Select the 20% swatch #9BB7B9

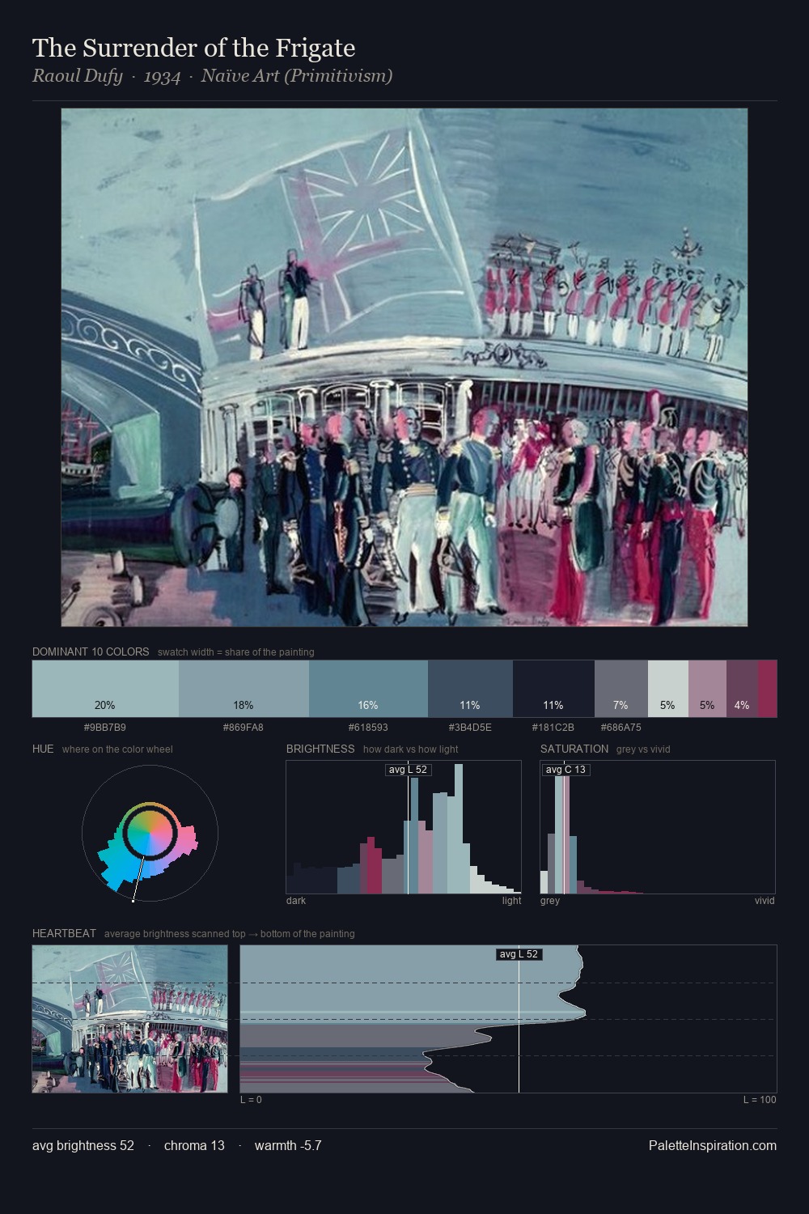pos(105,689)
